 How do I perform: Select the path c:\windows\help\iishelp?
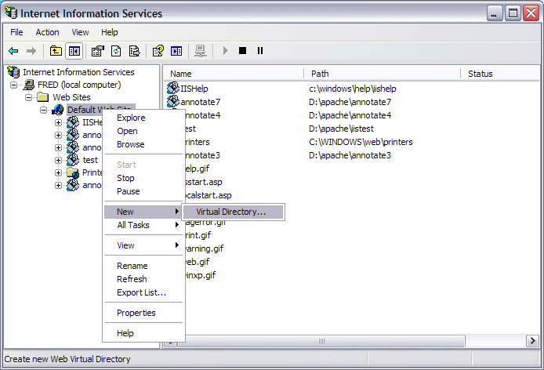click(352, 89)
